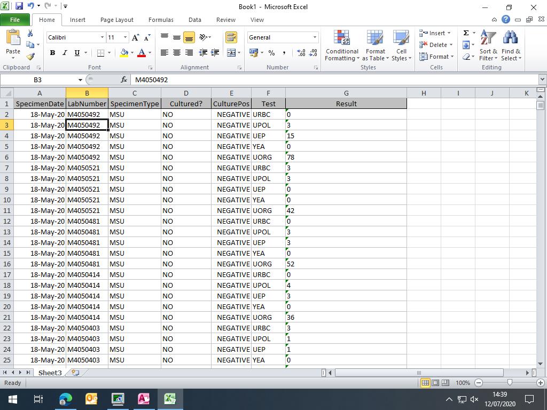Open the number format General dropdown
Viewport: 547px width, 410px height.
coord(315,37)
